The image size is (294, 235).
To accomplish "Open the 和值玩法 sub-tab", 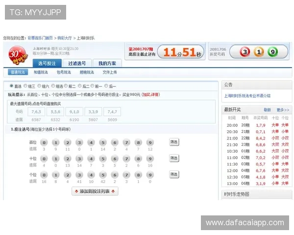I will pyautogui.click(x=41, y=72).
